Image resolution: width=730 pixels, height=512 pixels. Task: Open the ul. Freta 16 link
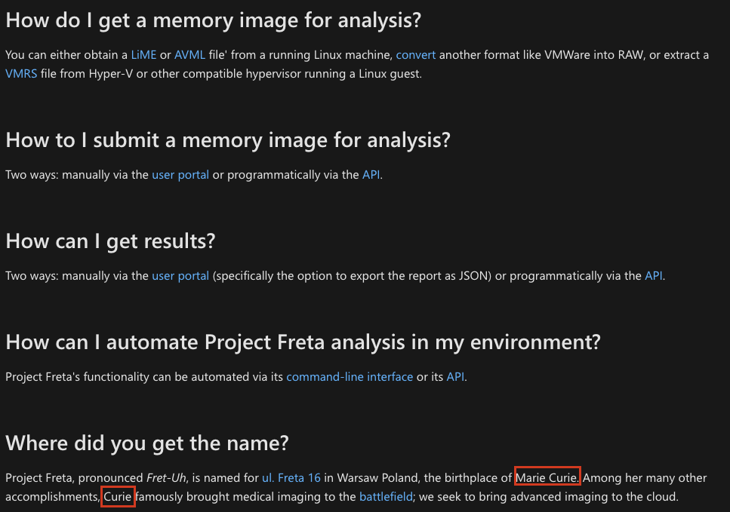(291, 477)
